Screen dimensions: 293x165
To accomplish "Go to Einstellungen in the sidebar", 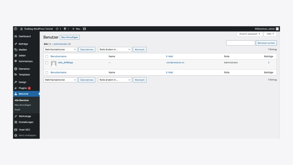I will tap(26, 122).
